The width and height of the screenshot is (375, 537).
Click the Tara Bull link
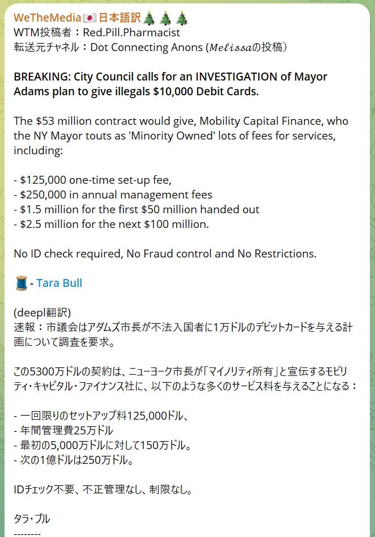[59, 283]
